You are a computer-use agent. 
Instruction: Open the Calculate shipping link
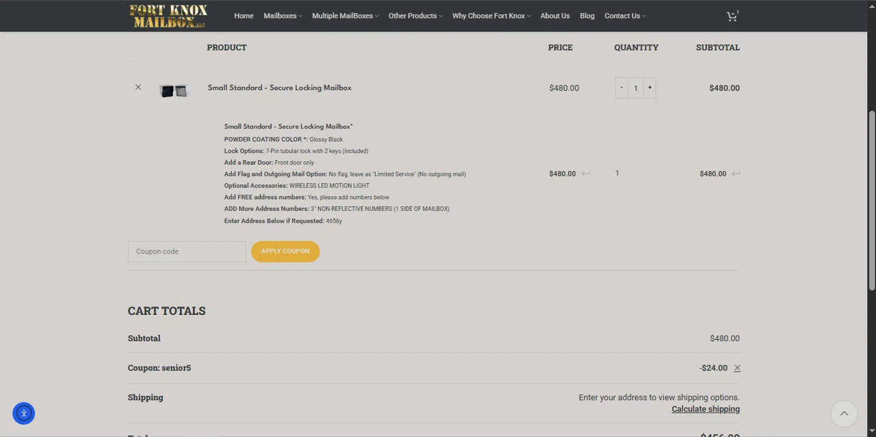(705, 409)
